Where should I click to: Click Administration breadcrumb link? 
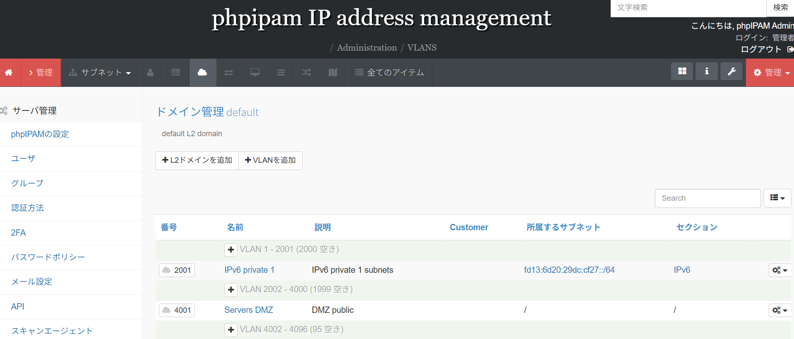pos(367,48)
